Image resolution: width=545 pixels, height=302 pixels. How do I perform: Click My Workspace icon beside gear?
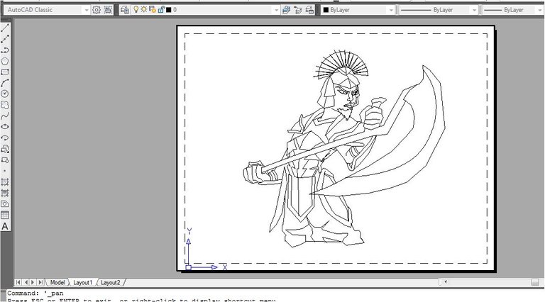pyautogui.click(x=108, y=10)
